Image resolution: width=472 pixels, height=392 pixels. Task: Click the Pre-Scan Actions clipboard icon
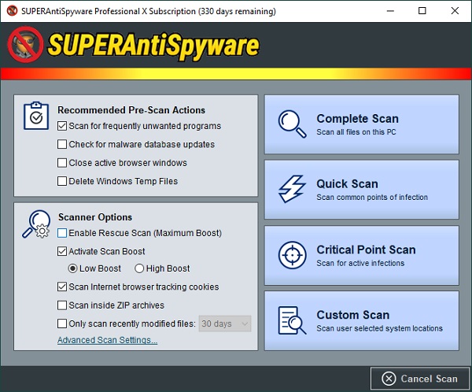36,116
